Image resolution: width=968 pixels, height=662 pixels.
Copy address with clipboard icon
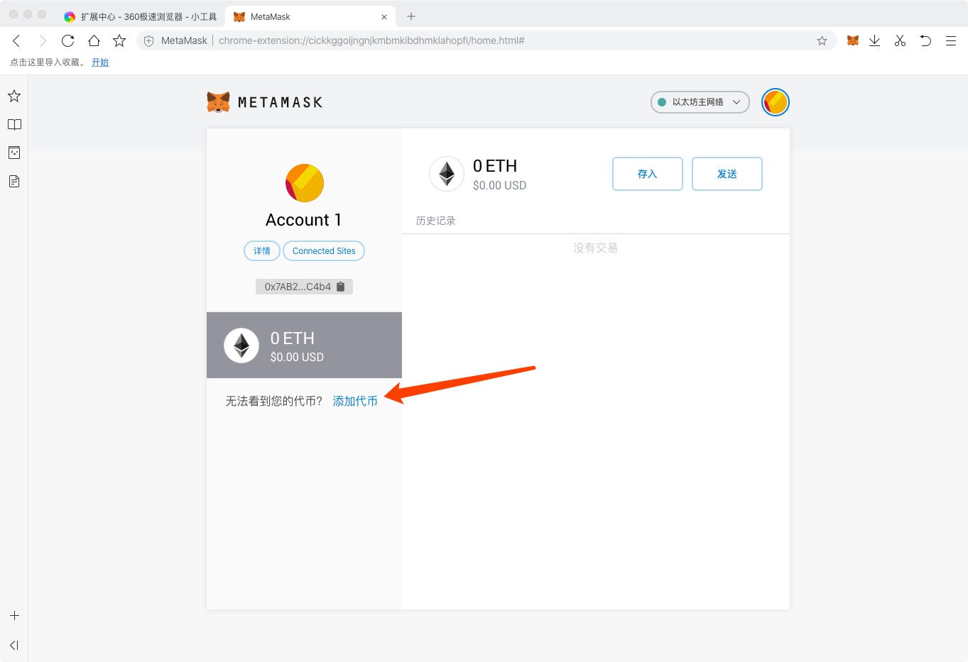tap(340, 287)
